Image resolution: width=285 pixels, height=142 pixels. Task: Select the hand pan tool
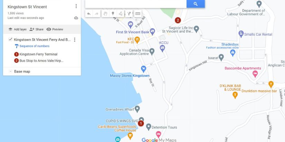click(x=105, y=13)
